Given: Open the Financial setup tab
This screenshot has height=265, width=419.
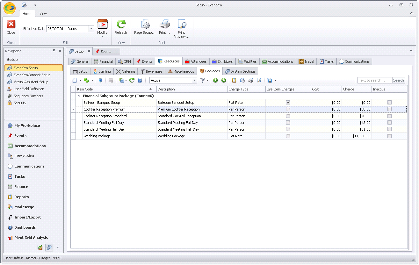Looking at the screenshot, I should coord(103,61).
